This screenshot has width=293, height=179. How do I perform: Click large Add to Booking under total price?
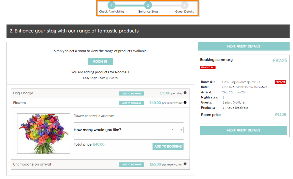point(168,146)
